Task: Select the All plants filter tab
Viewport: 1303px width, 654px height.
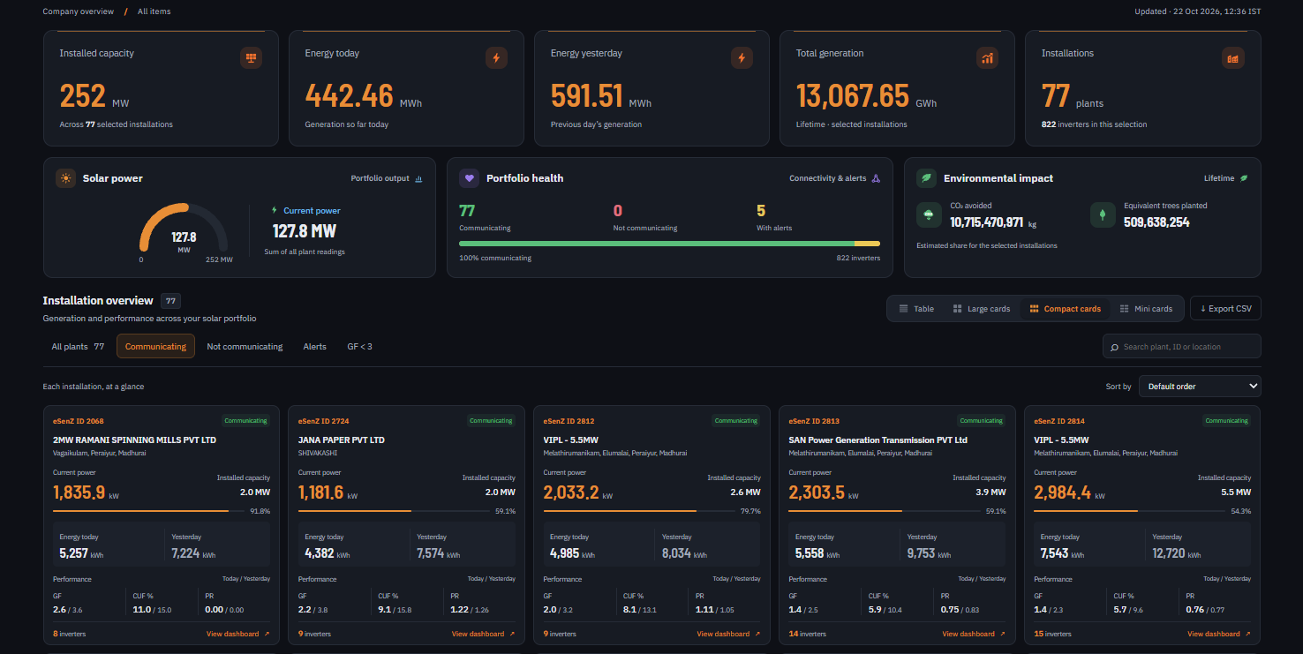Action: 78,347
